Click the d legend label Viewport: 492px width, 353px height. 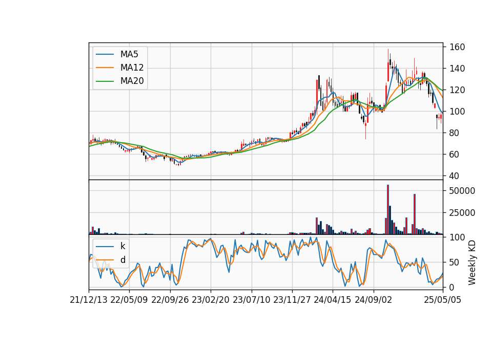pyautogui.click(x=122, y=260)
